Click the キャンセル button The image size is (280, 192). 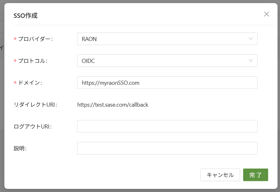(220, 175)
